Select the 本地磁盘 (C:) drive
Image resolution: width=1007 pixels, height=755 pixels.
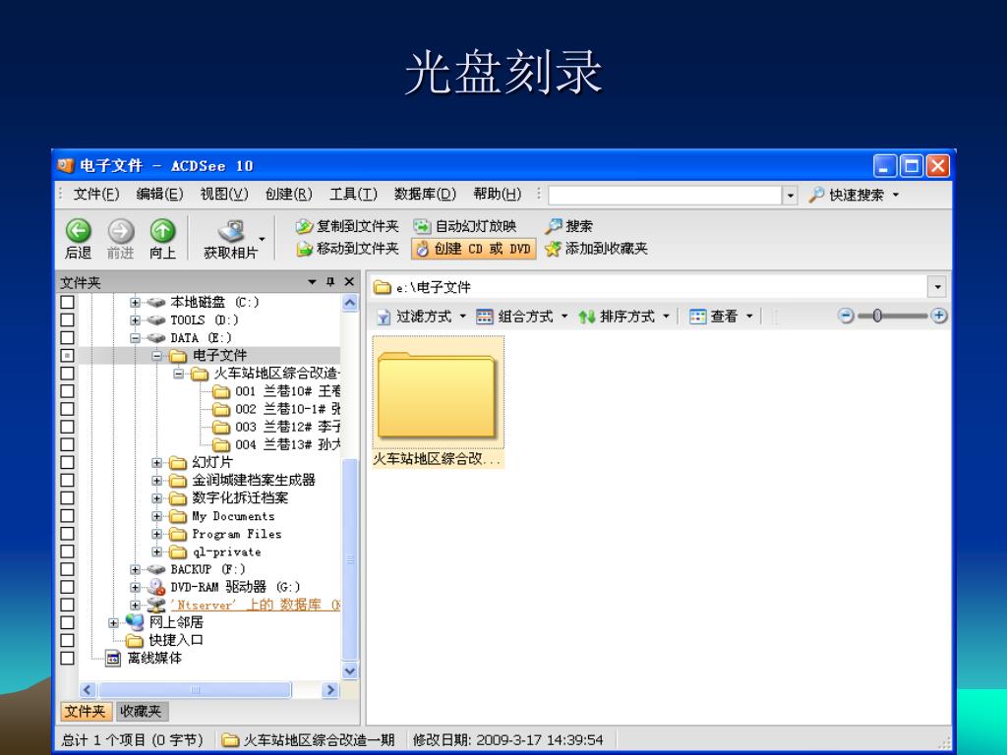click(x=214, y=302)
